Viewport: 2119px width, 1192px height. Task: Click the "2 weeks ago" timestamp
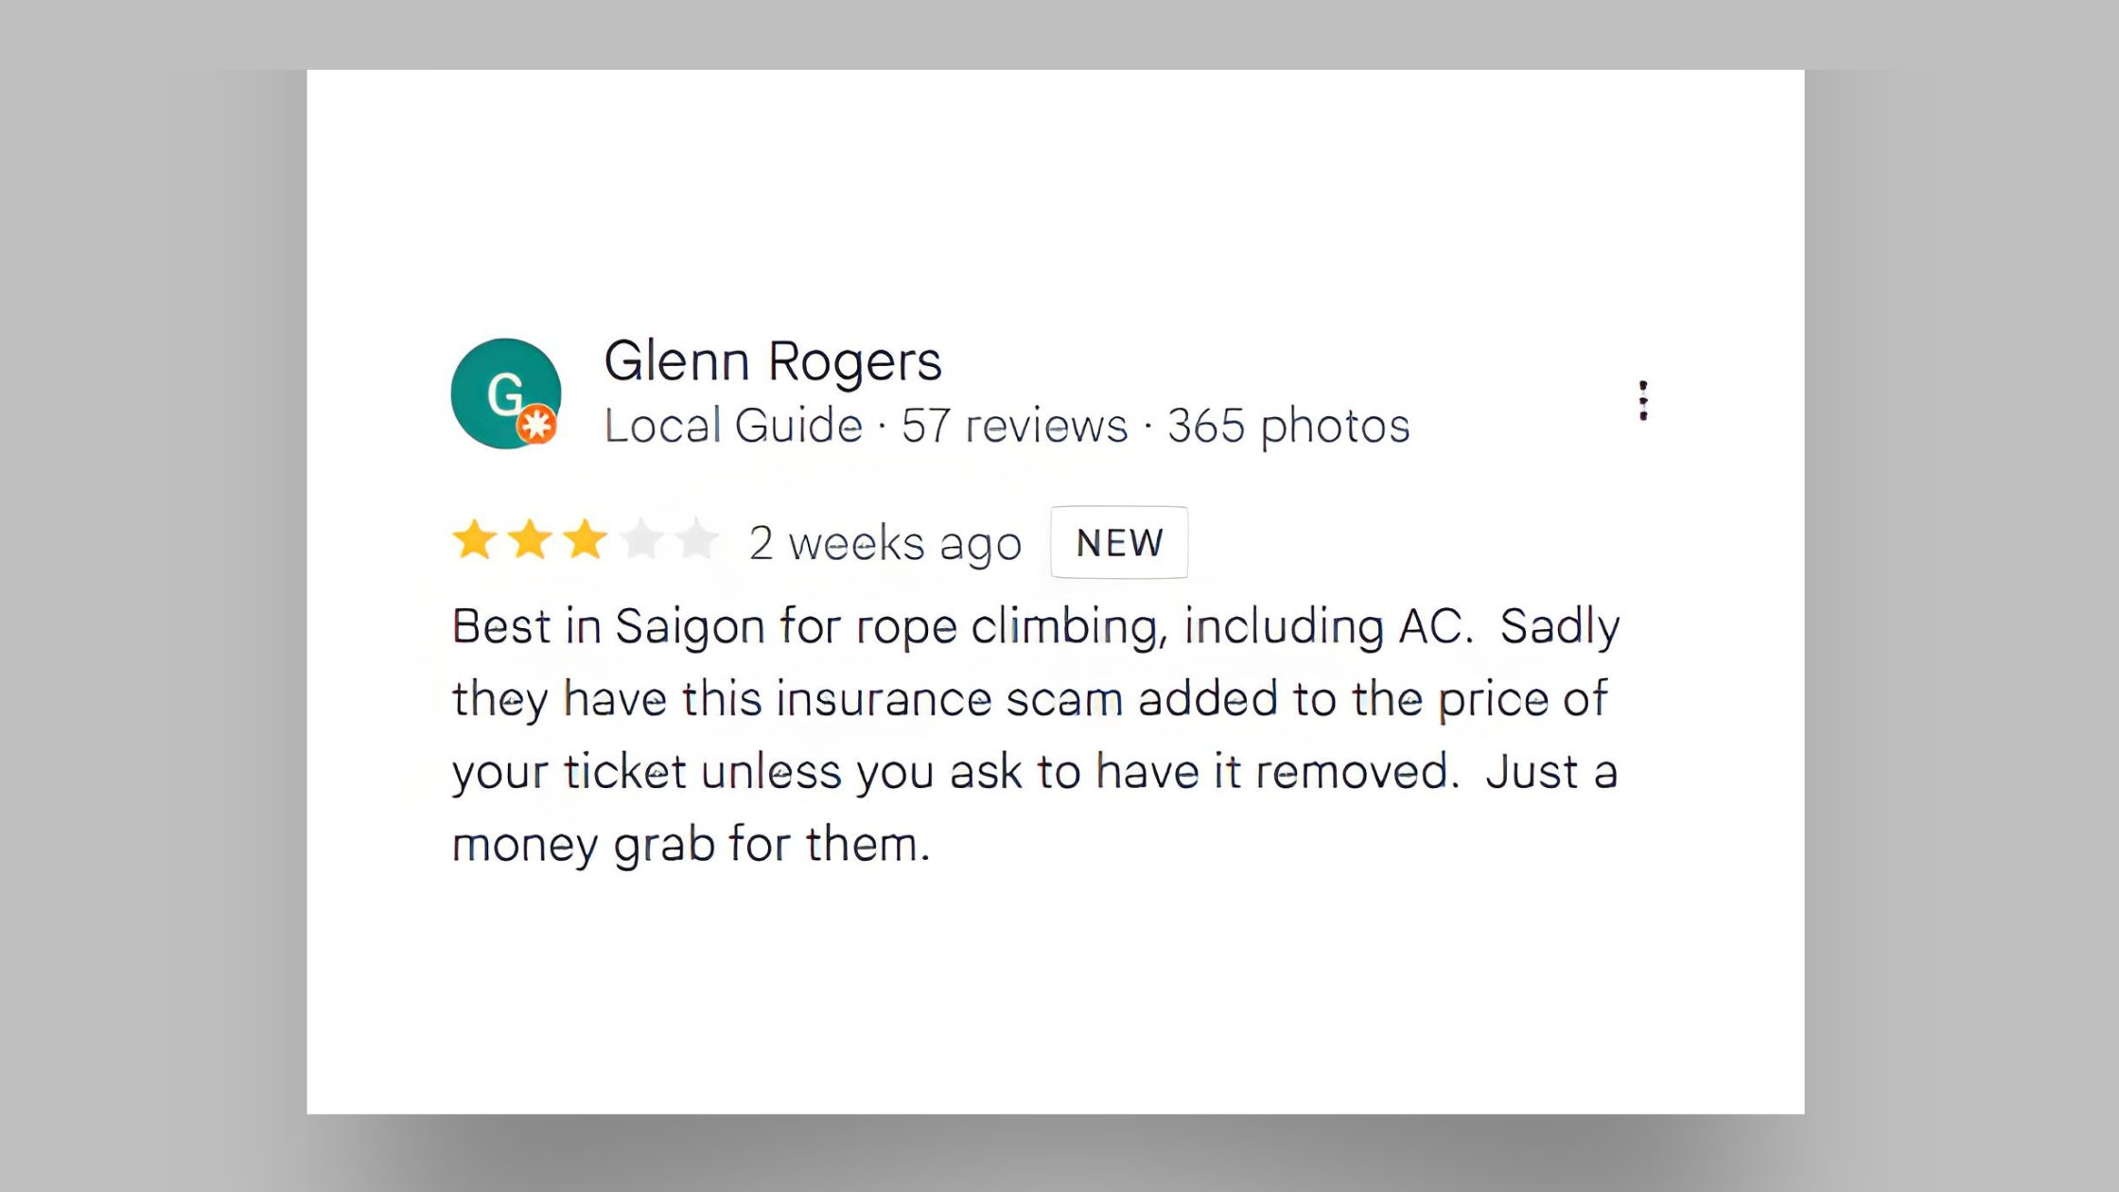[x=885, y=543]
